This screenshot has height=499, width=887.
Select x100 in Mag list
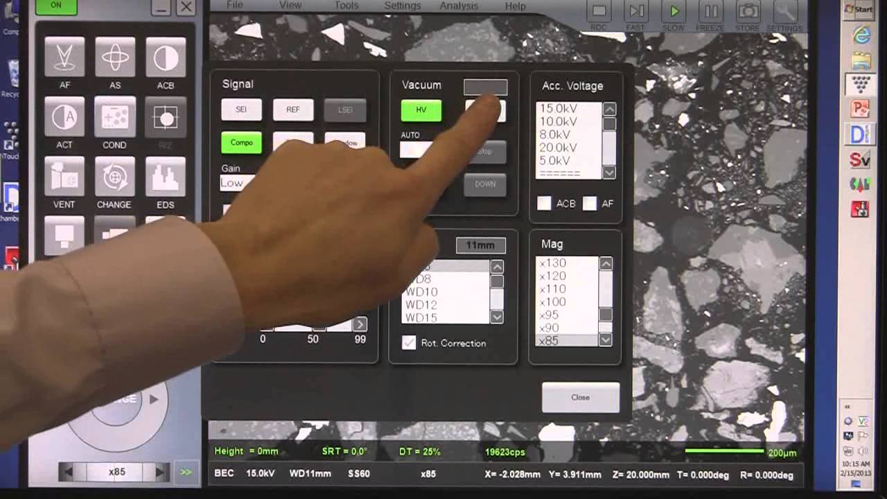tap(553, 302)
